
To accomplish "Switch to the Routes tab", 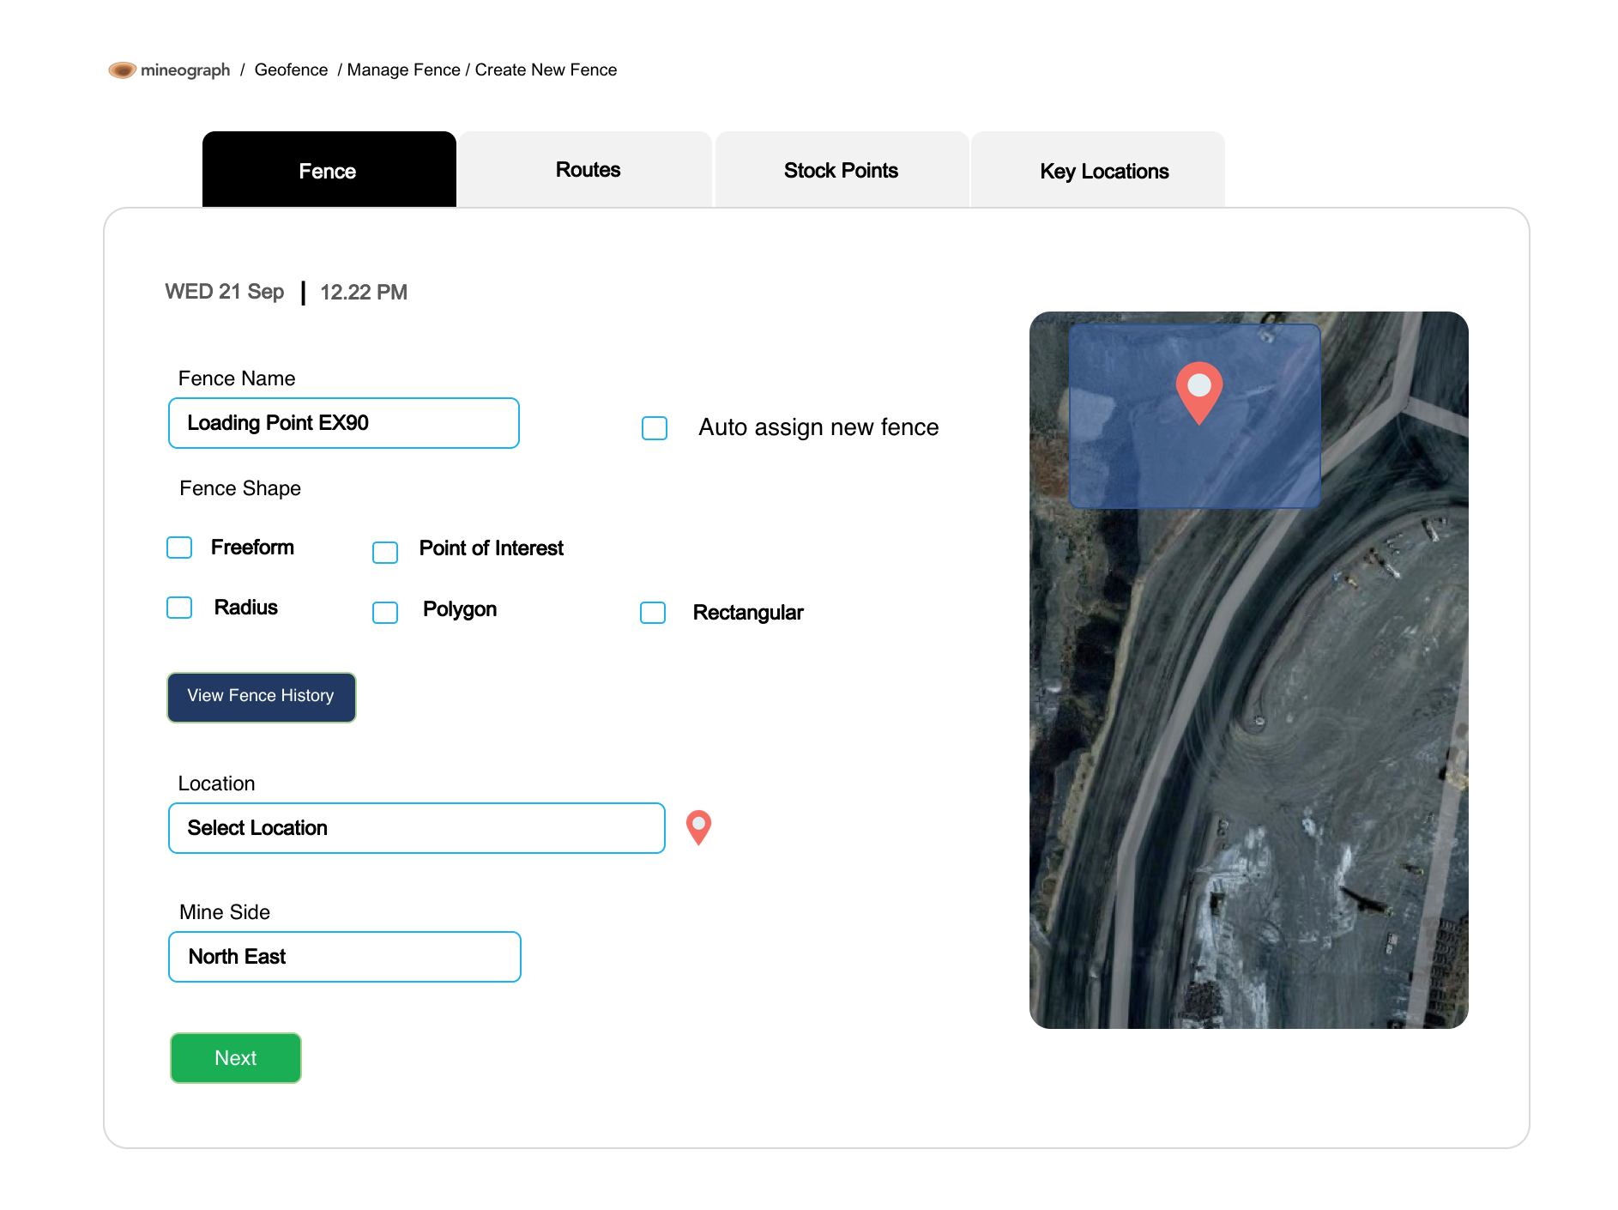I will [x=587, y=170].
